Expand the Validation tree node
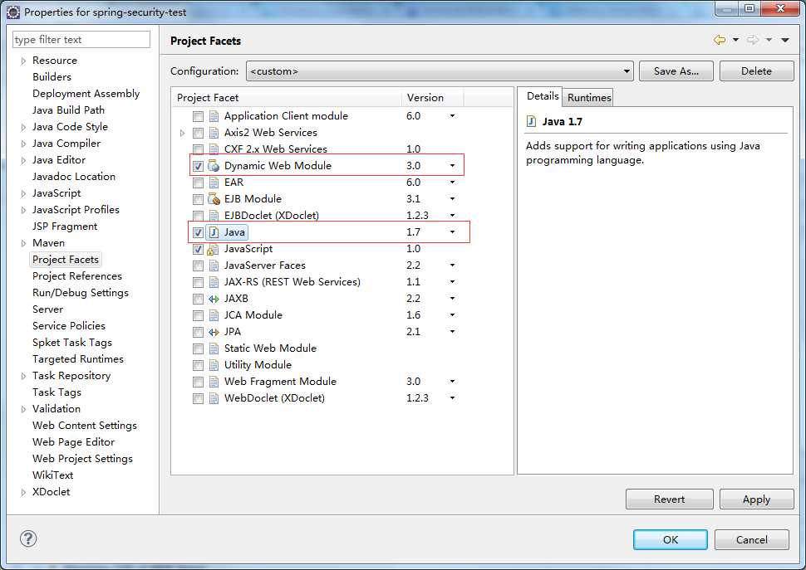The image size is (806, 570). (23, 409)
